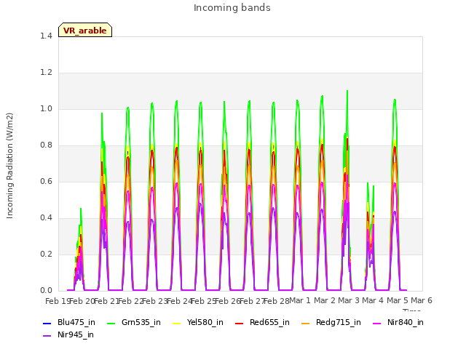Screen dimensions: 466x349
Task: Click the Feb 25 date tick label
Action: [x=203, y=301]
